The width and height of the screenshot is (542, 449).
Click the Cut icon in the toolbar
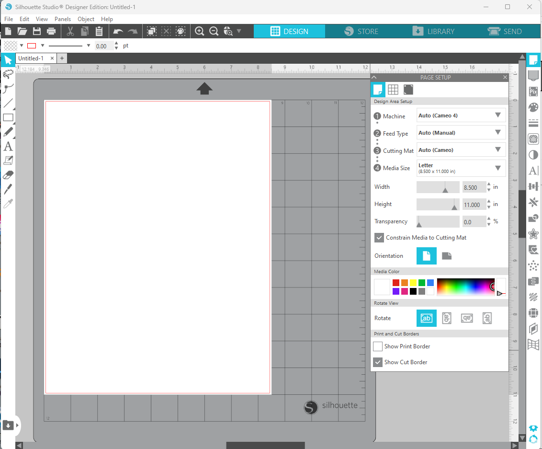pyautogui.click(x=69, y=31)
